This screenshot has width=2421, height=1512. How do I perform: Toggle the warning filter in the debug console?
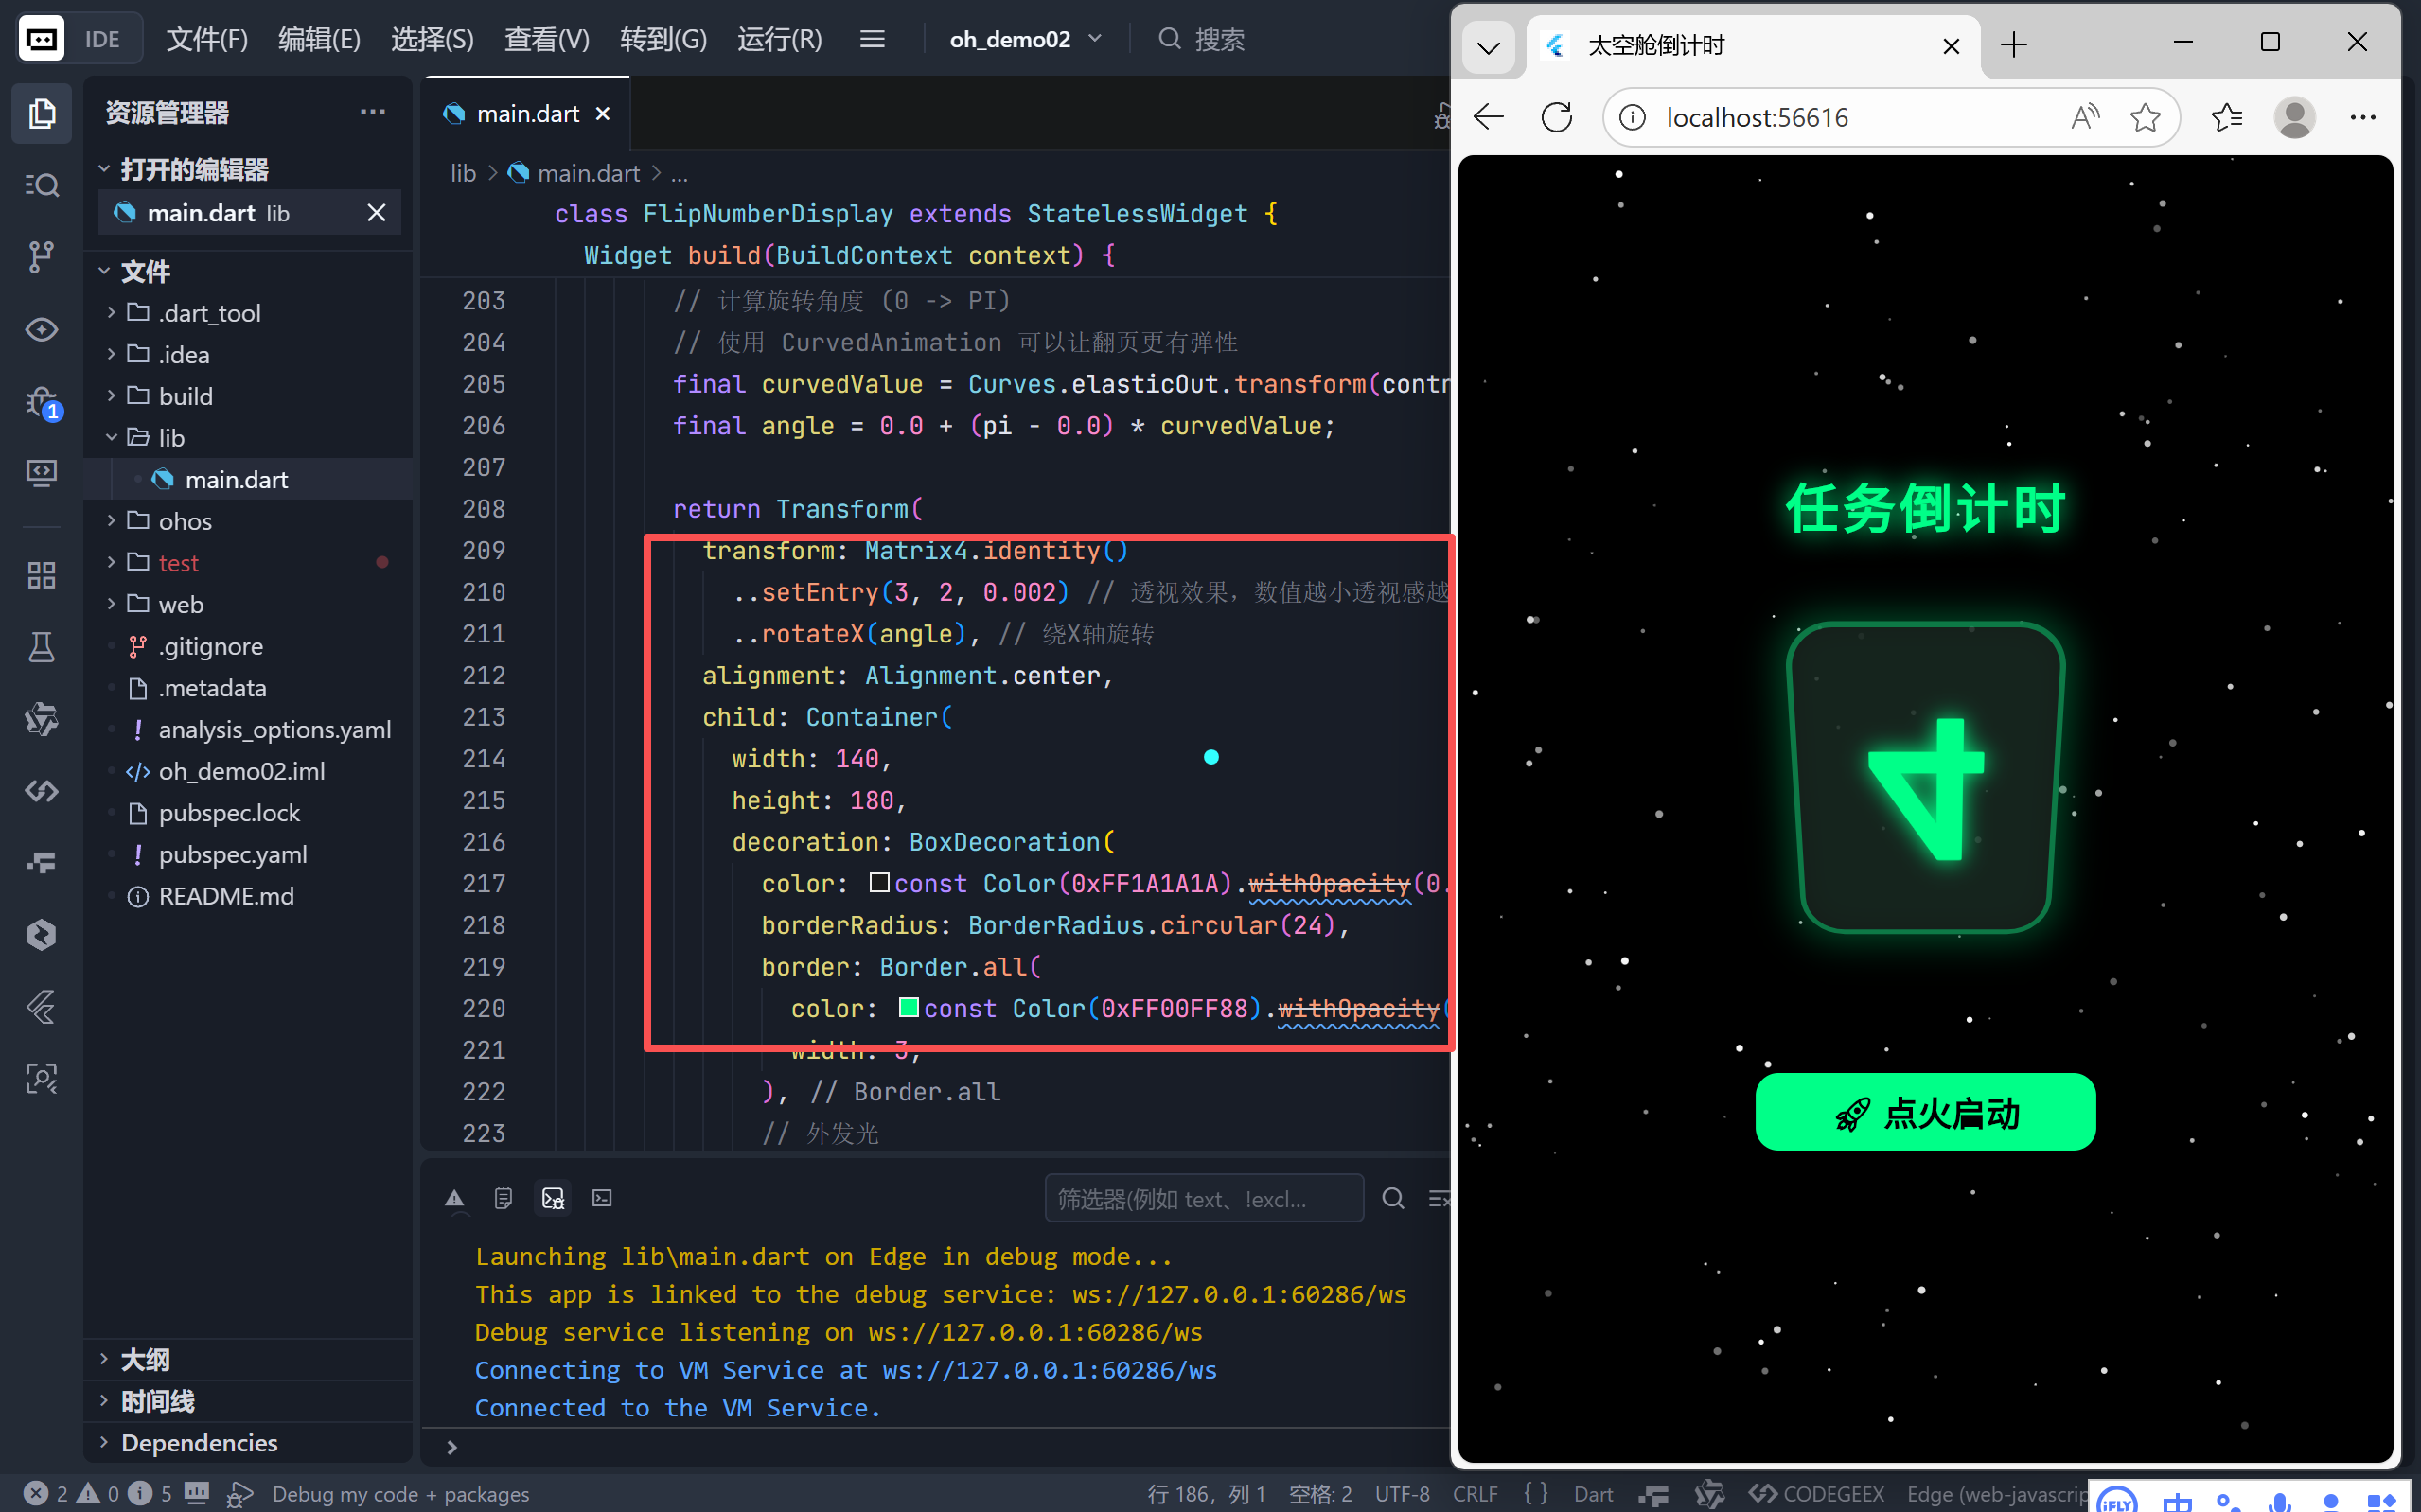(455, 1197)
